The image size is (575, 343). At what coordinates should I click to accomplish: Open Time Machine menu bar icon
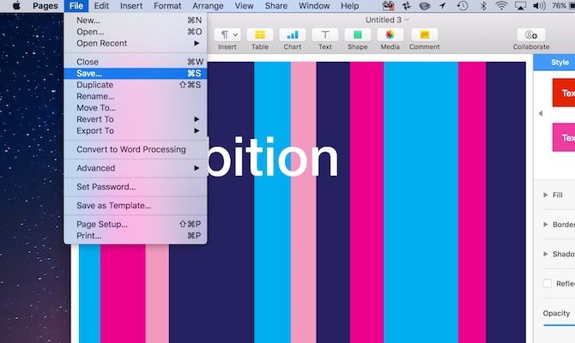[x=463, y=5]
